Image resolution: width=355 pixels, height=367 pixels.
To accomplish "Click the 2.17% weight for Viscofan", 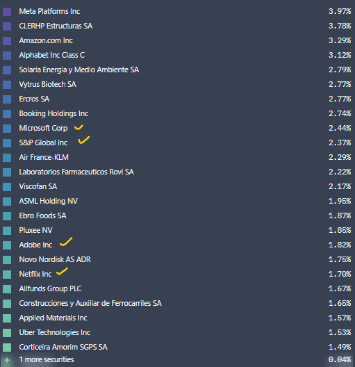I will click(x=340, y=186).
